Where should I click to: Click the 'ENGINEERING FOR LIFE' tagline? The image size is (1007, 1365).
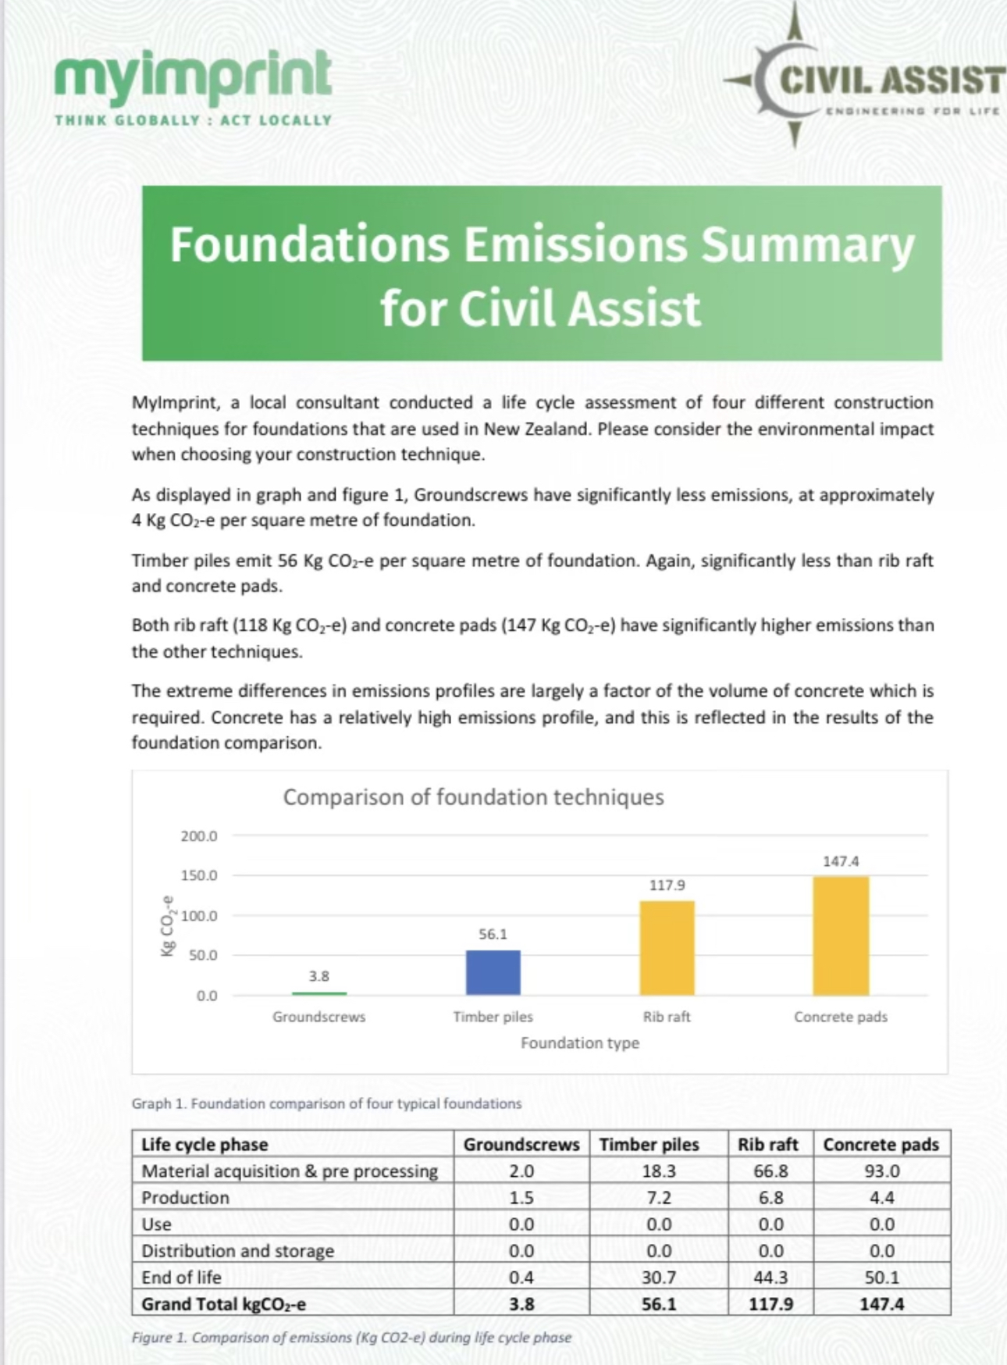click(x=913, y=111)
